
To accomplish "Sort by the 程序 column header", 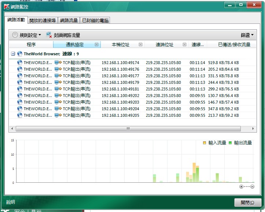I will (31, 45).
